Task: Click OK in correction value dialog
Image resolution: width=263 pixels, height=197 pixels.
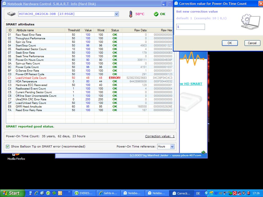Action: pyautogui.click(x=230, y=43)
